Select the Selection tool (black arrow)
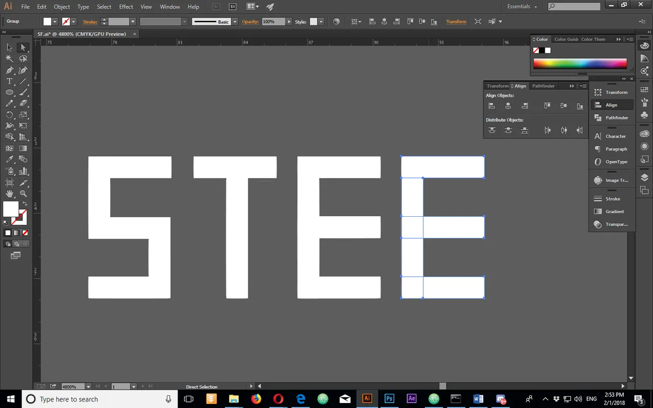 pos(9,47)
